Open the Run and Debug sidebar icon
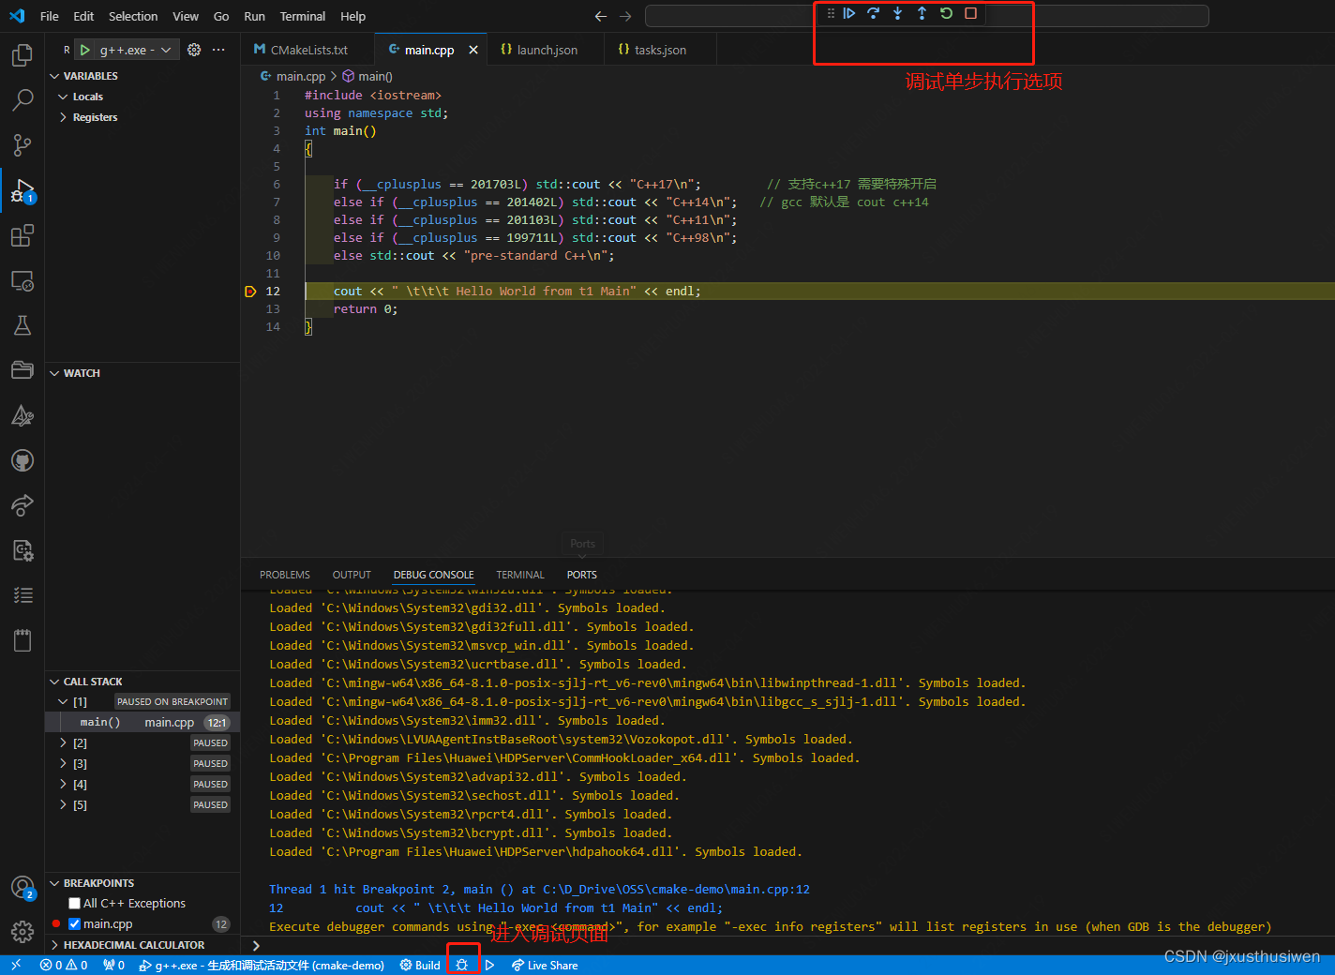1335x975 pixels. 22,190
